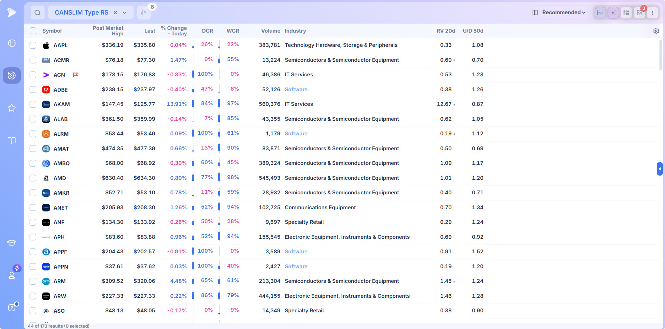Open Software industry link for APPN
The width and height of the screenshot is (665, 329).
pos(296,267)
